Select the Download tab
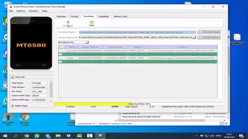Image resolution: width=248 pixels, height=139 pixels. [88, 16]
